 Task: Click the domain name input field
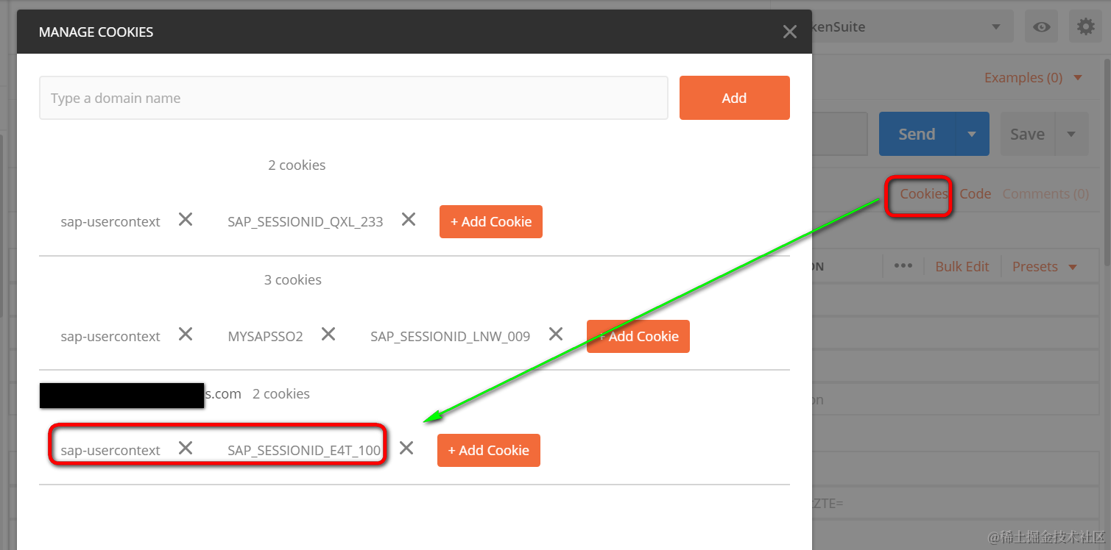[353, 98]
